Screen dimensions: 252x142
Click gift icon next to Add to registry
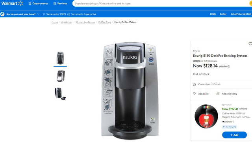218,93
